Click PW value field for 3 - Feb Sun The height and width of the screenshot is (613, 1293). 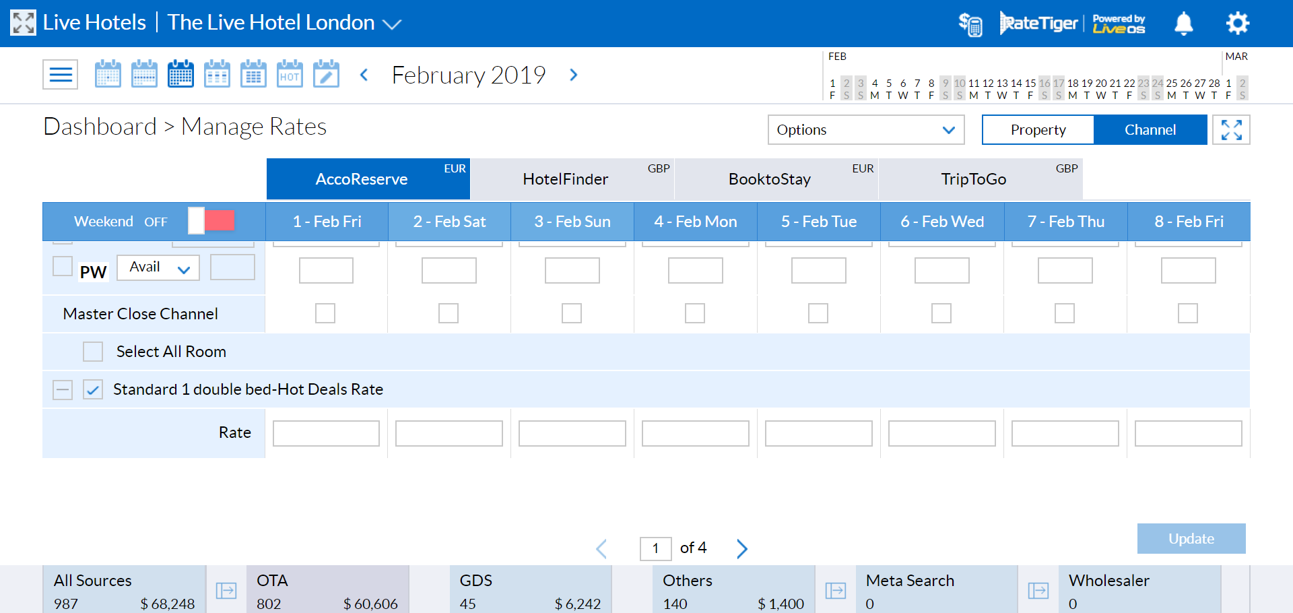tap(572, 270)
